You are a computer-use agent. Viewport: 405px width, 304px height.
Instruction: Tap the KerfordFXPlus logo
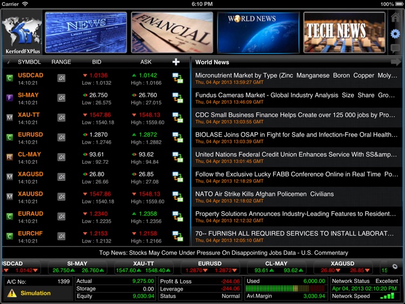23,33
